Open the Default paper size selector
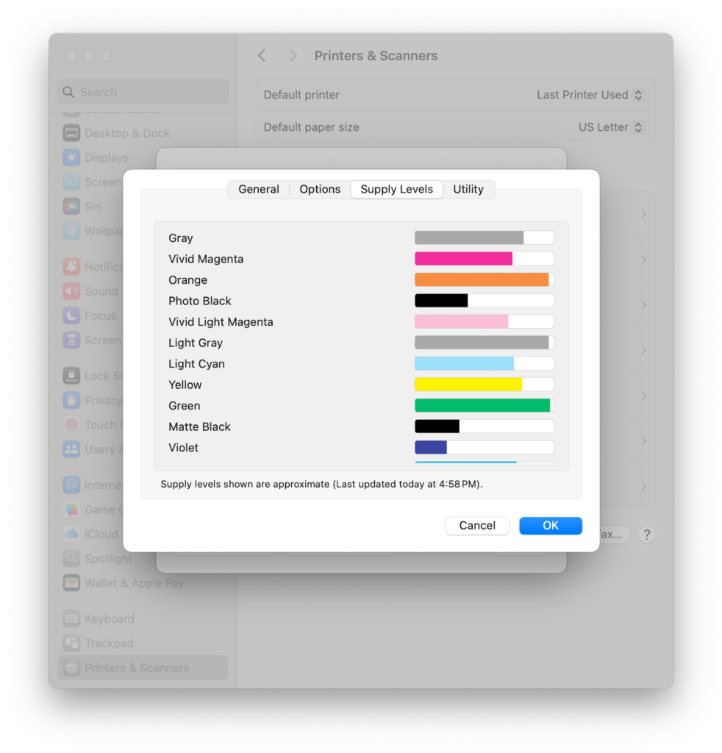 tap(637, 126)
